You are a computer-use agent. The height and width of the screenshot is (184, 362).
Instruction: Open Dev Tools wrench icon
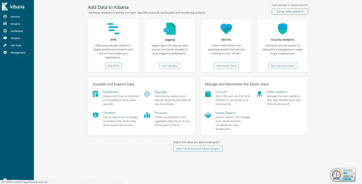point(5,45)
